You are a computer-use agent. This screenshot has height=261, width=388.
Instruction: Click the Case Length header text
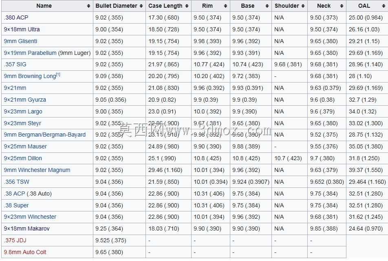click(165, 6)
